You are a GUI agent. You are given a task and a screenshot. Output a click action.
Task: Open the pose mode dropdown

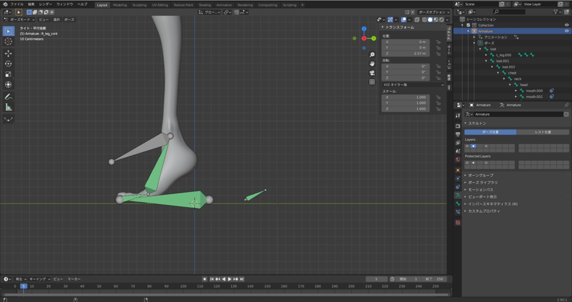click(x=20, y=20)
